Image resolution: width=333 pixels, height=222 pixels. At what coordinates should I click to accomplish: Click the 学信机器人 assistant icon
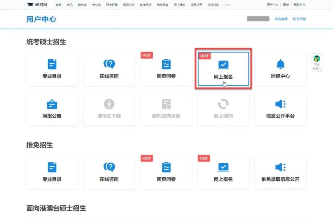[317, 62]
